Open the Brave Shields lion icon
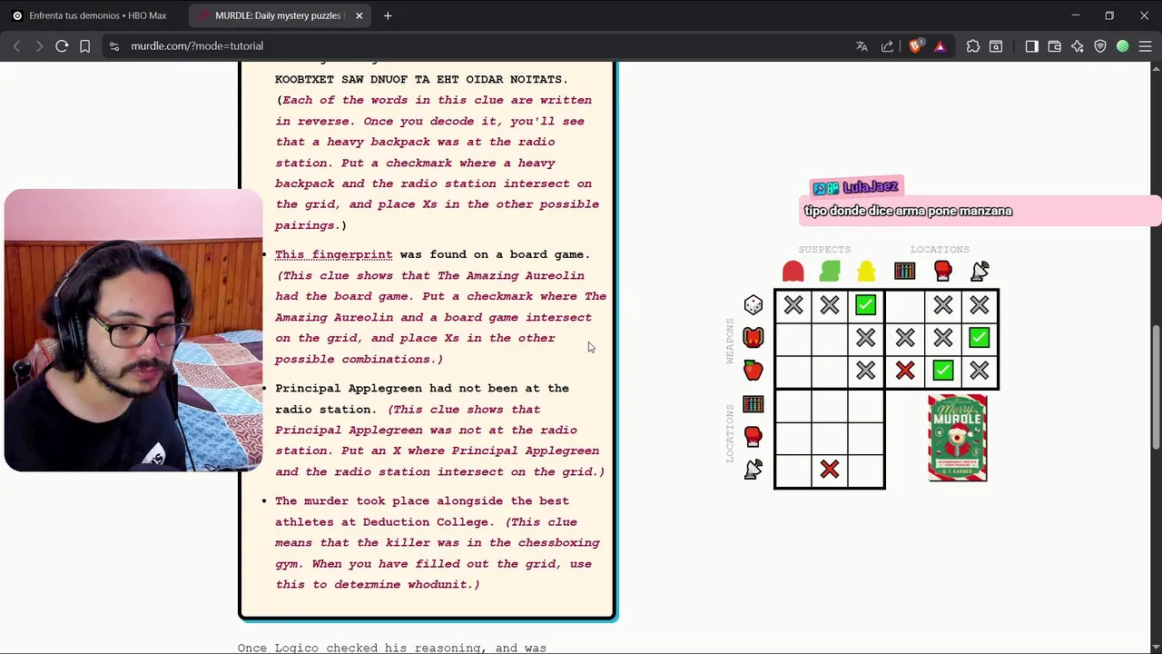Screen dimensions: 1162x654 tap(915, 46)
